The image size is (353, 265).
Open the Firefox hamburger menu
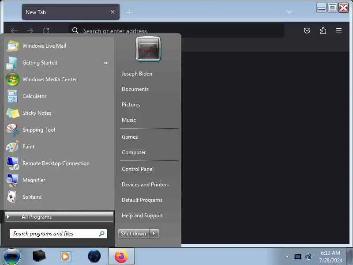point(339,30)
